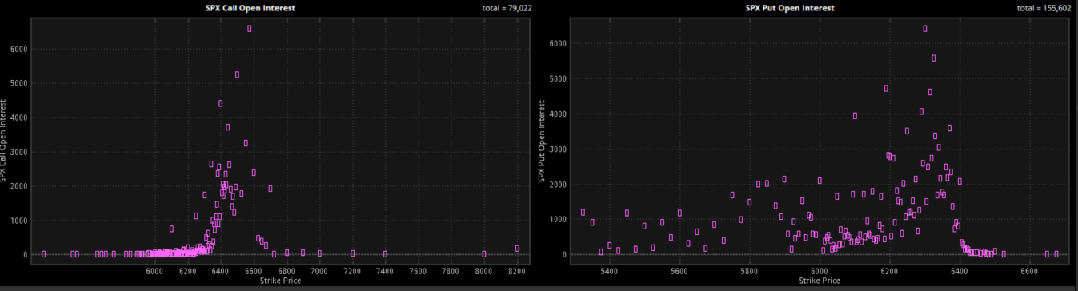This screenshot has height=291, width=1078.
Task: Select the highest data point on call chart
Action: coord(250,28)
